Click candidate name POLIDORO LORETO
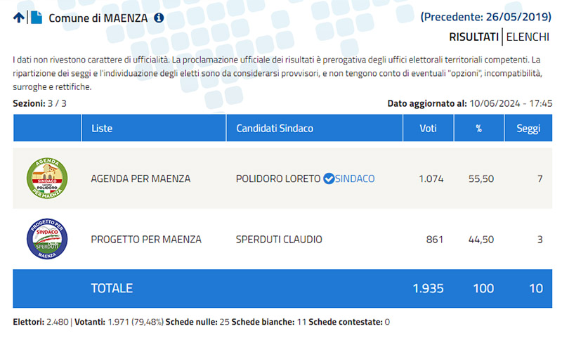562x350 pixels. click(278, 179)
